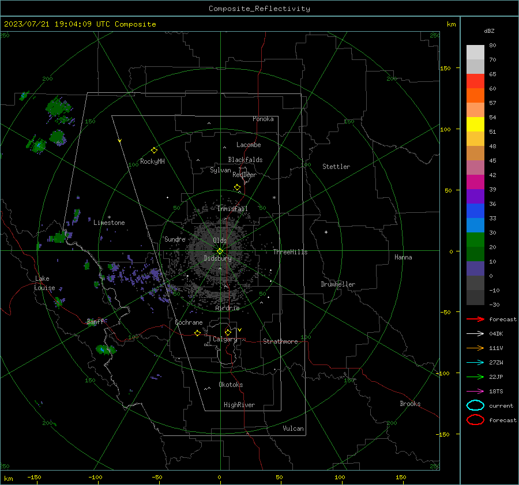Click the Airdrie city label

pos(227,308)
